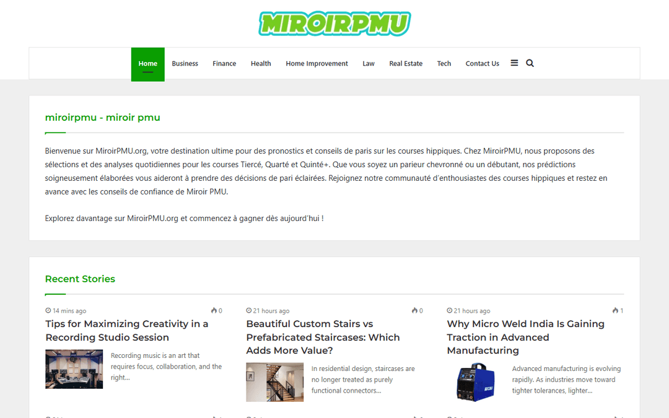Open 'Tips for Maximizing Creativity' article title
This screenshot has width=669, height=418.
[127, 331]
